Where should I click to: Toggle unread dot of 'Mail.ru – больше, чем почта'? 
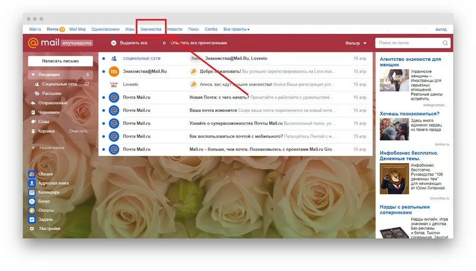tap(104, 149)
